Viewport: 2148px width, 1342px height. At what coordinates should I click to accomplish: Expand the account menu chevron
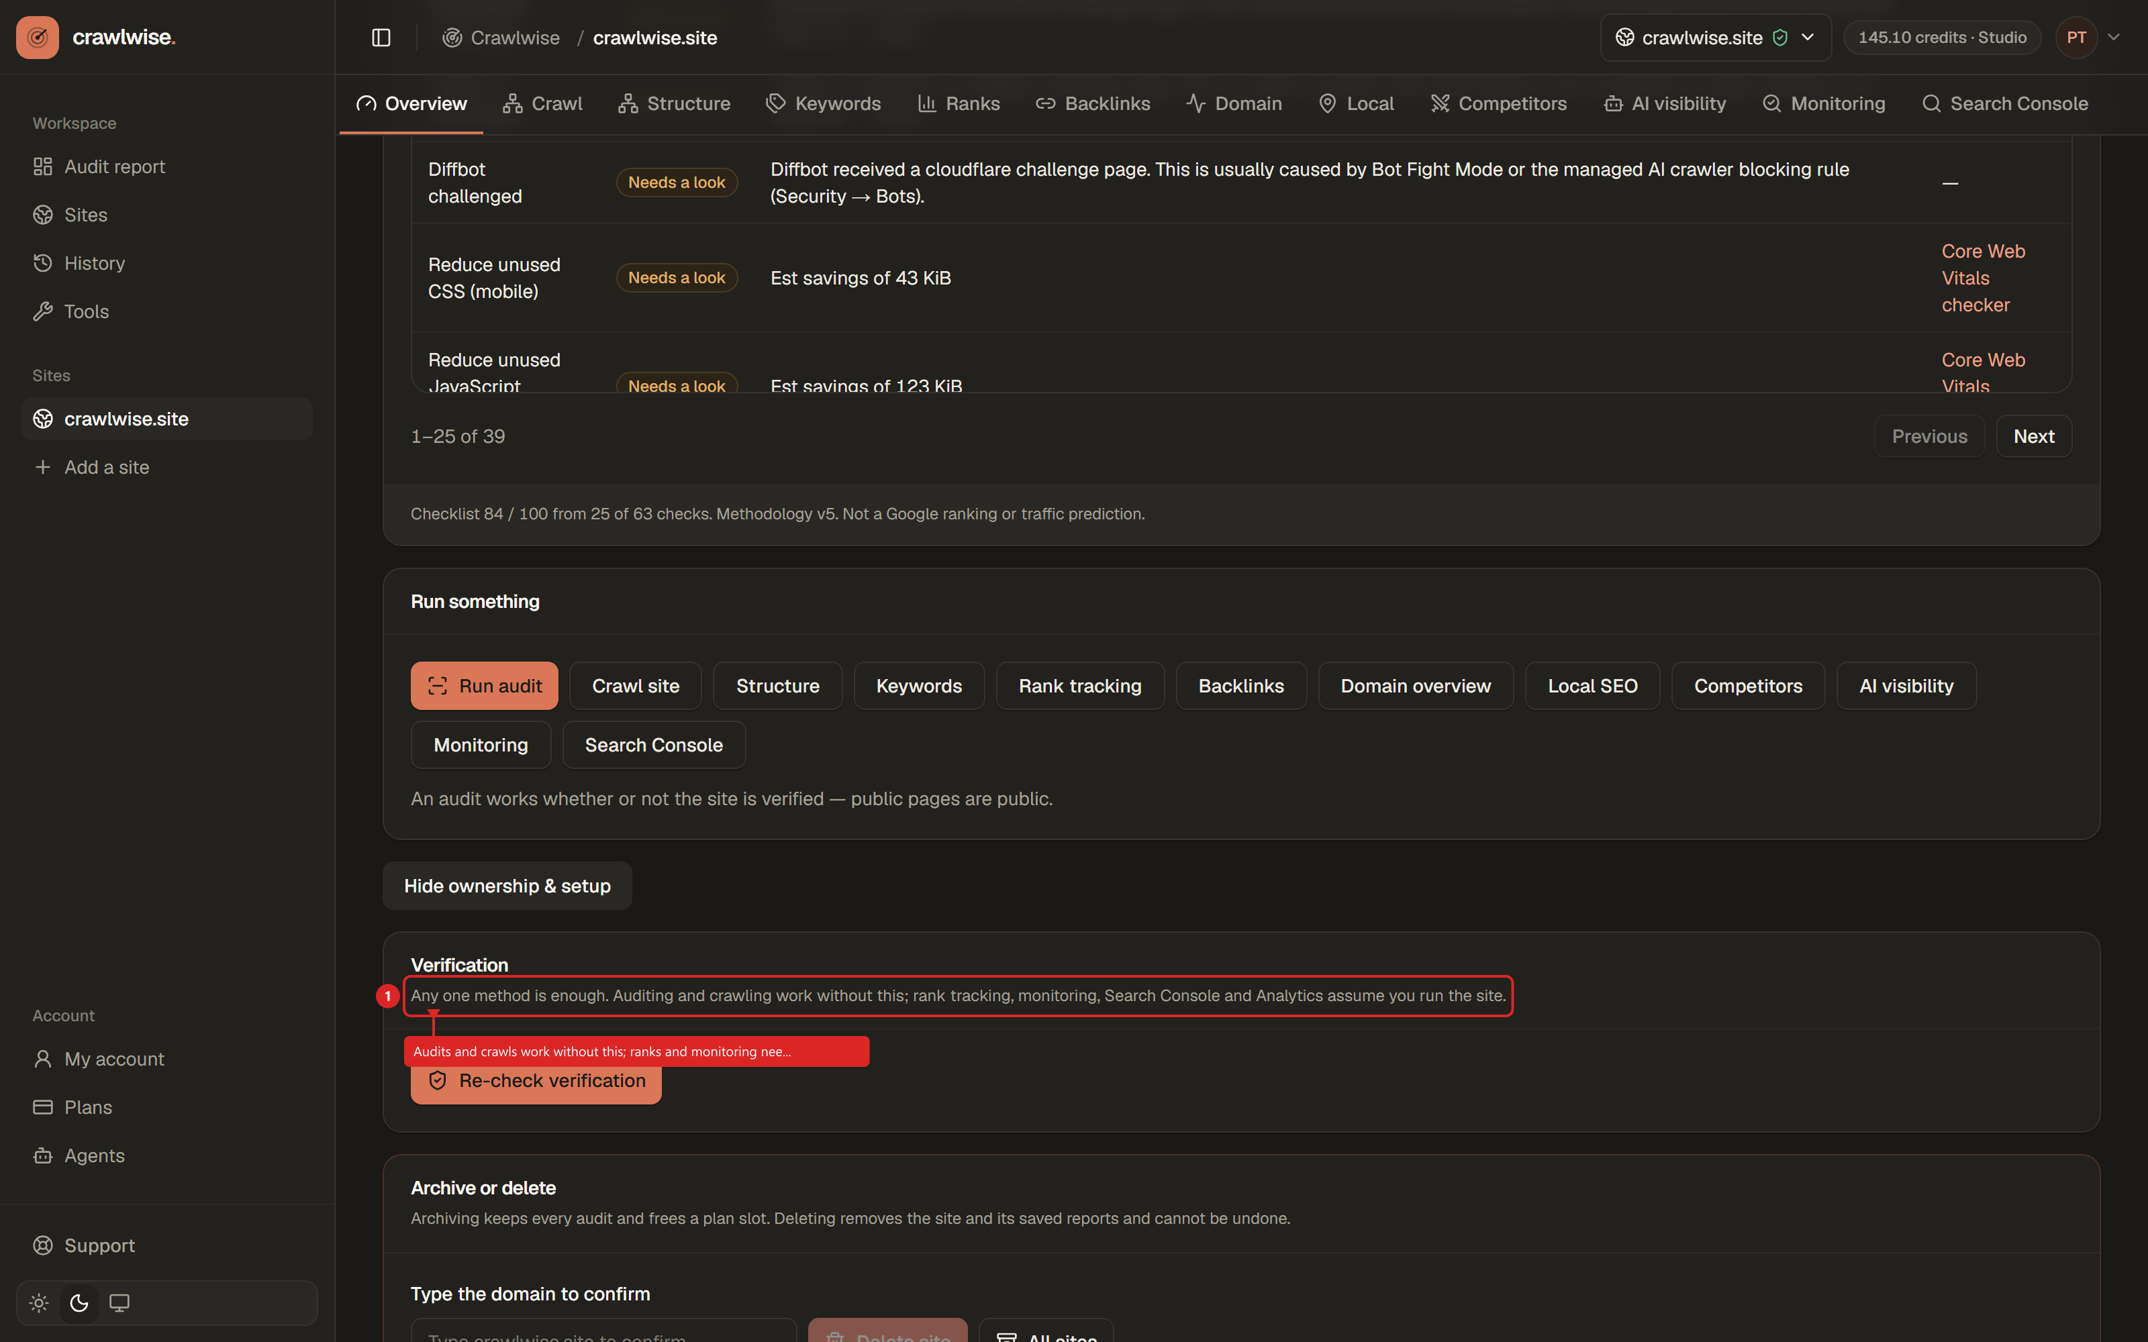2113,38
